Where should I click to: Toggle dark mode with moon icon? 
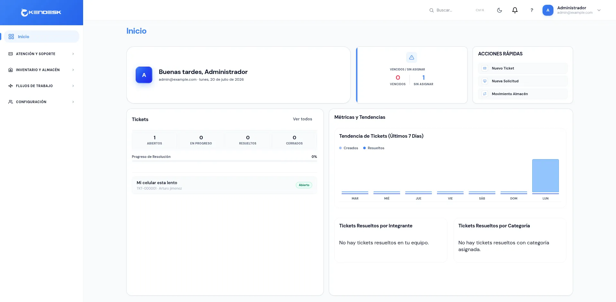(x=500, y=10)
